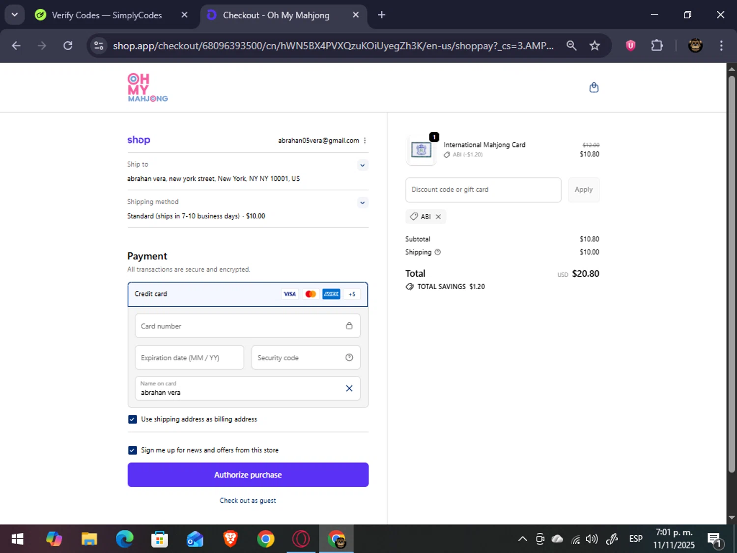Launch Microsoft Edge from taskbar
737x553 pixels.
(124, 539)
